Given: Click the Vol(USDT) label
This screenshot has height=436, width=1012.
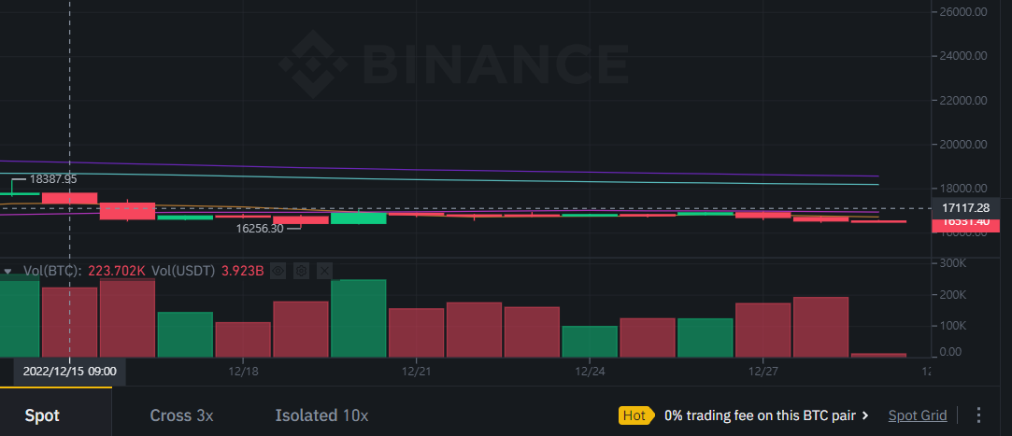Looking at the screenshot, I should tap(182, 271).
